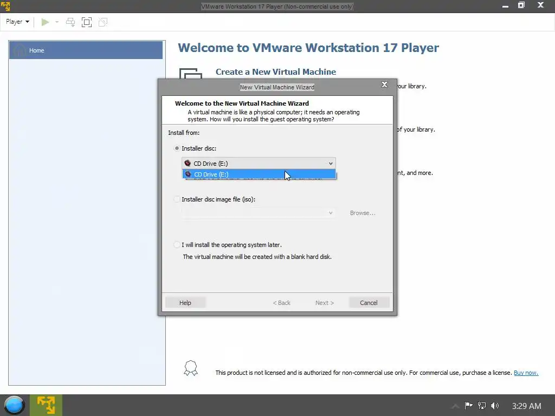Viewport: 555px width, 416px height.
Task: Click the Cancel button
Action: (369, 303)
